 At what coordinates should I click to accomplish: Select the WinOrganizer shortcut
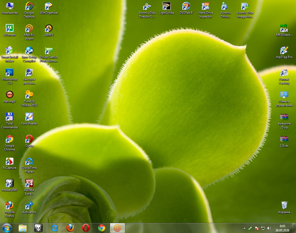point(49,8)
